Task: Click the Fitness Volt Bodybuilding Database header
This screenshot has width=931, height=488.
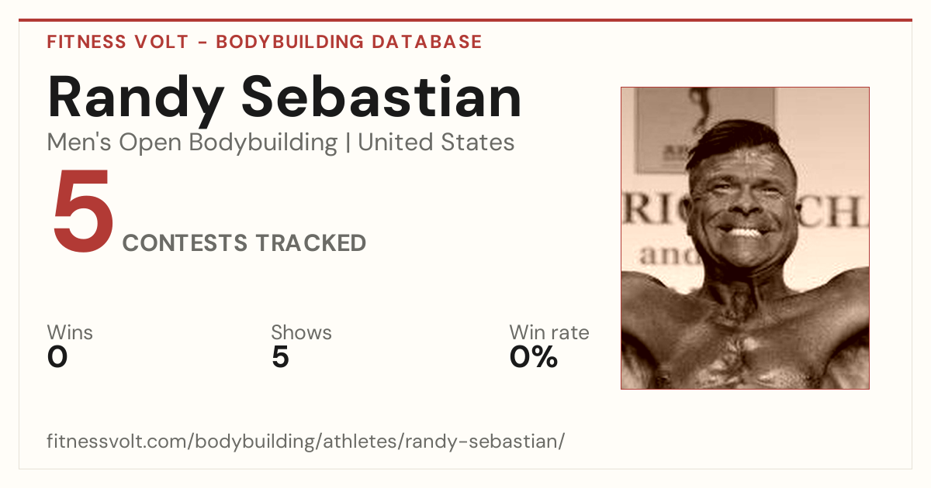Action: [x=265, y=42]
